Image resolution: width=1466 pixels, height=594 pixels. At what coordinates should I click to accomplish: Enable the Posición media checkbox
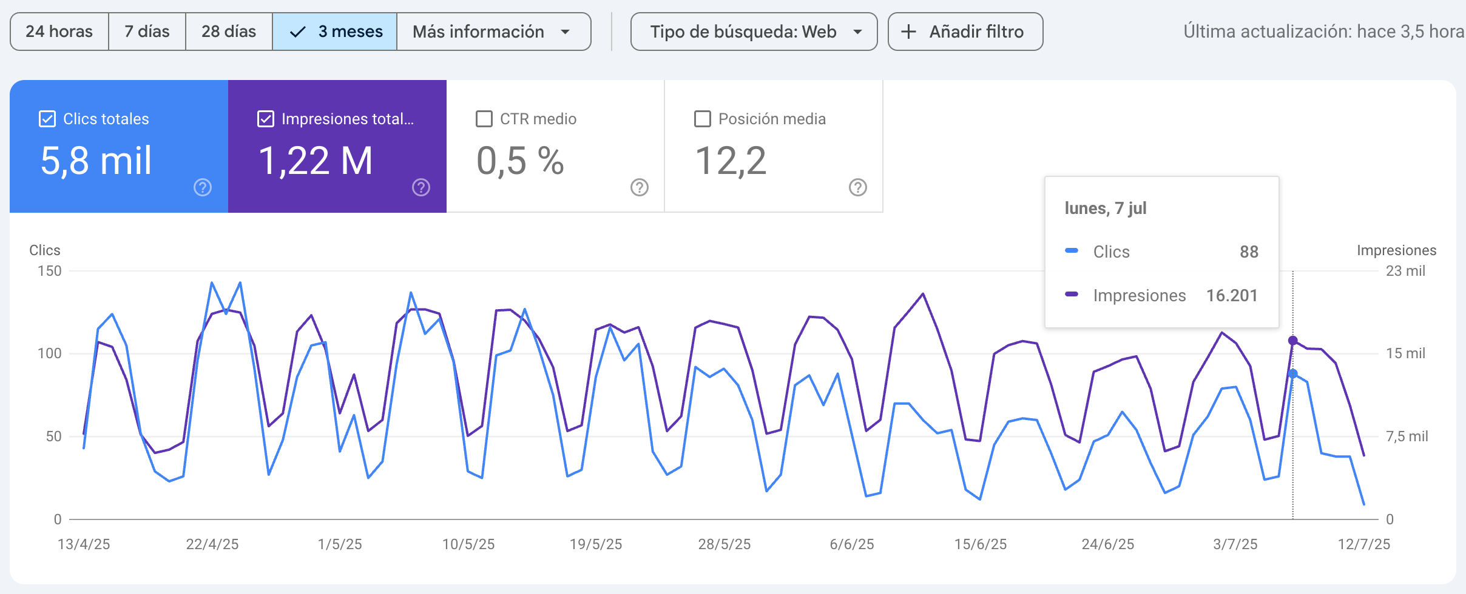pos(703,119)
